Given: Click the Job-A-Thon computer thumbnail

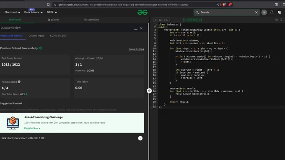Looking at the screenshot, I should click(13, 123).
